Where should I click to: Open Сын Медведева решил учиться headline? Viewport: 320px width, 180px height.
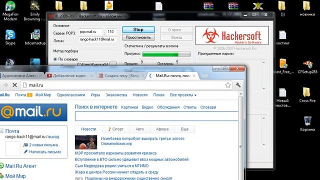click(x=111, y=165)
